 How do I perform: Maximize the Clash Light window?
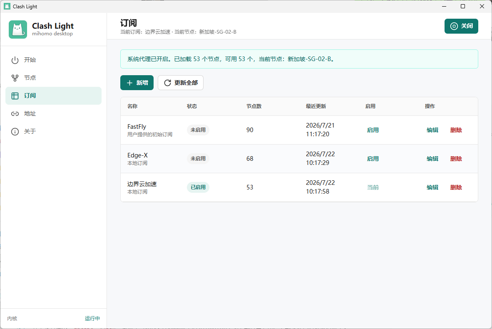tap(463, 6)
